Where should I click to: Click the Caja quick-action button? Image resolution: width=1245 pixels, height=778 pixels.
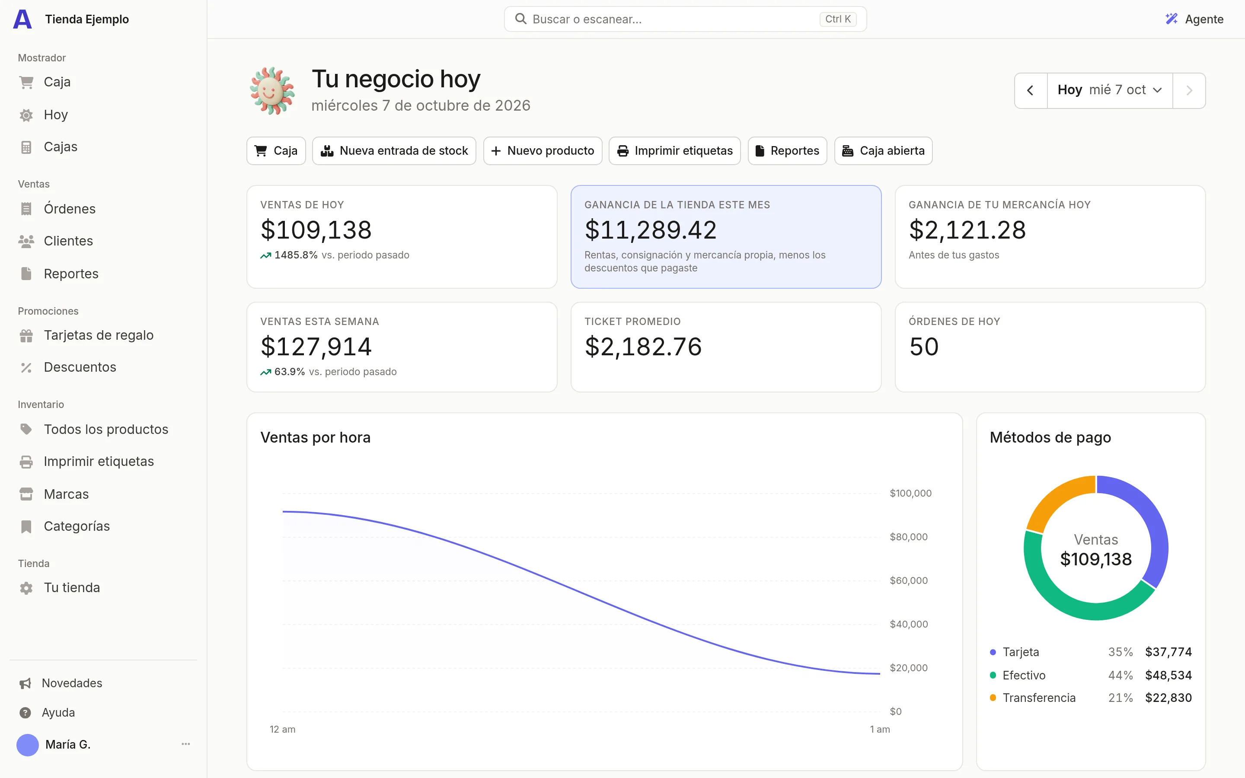276,151
